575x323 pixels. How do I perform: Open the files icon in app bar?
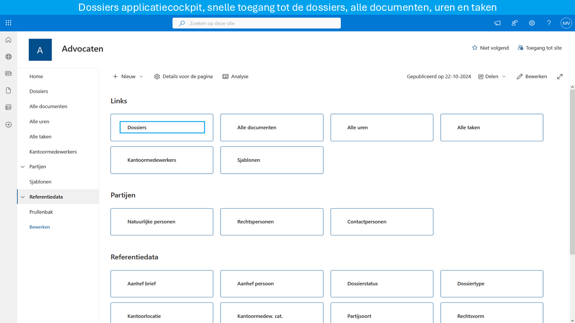point(8,91)
